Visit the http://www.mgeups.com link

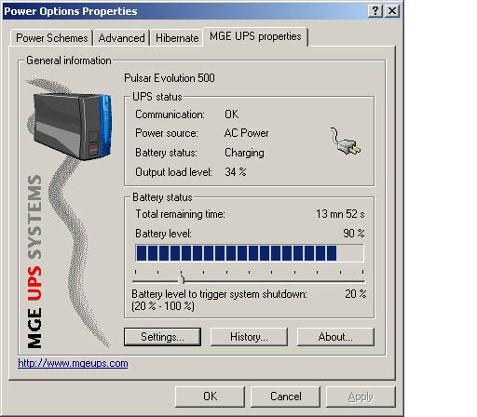73,363
